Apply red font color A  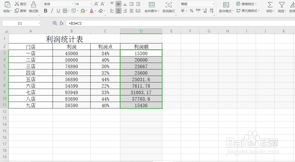tap(92, 11)
